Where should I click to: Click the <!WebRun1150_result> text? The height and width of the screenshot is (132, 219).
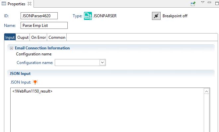coord(33,91)
